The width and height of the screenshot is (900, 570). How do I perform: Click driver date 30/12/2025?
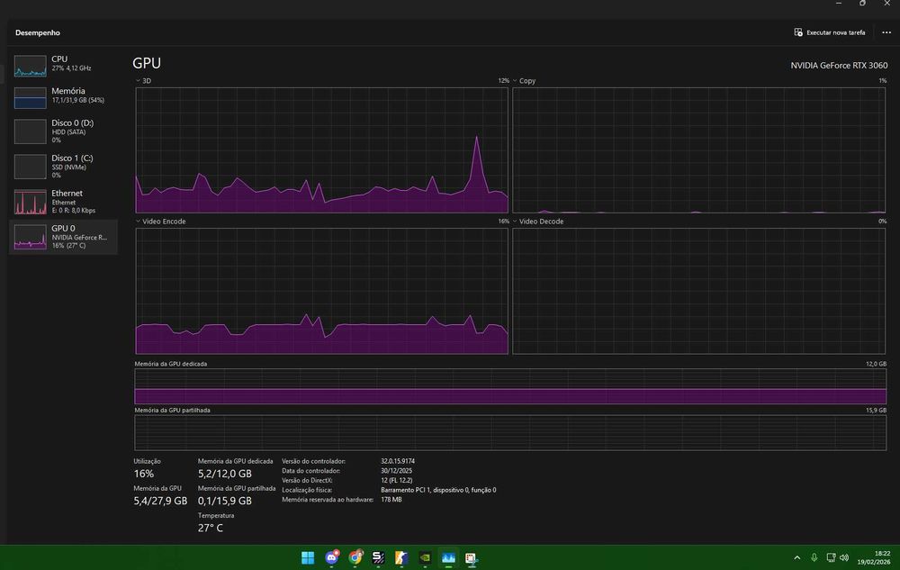(x=396, y=471)
